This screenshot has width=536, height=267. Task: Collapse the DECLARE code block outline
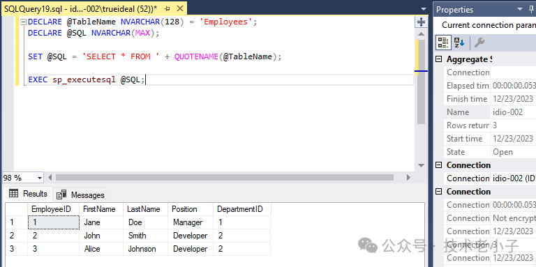23,22
